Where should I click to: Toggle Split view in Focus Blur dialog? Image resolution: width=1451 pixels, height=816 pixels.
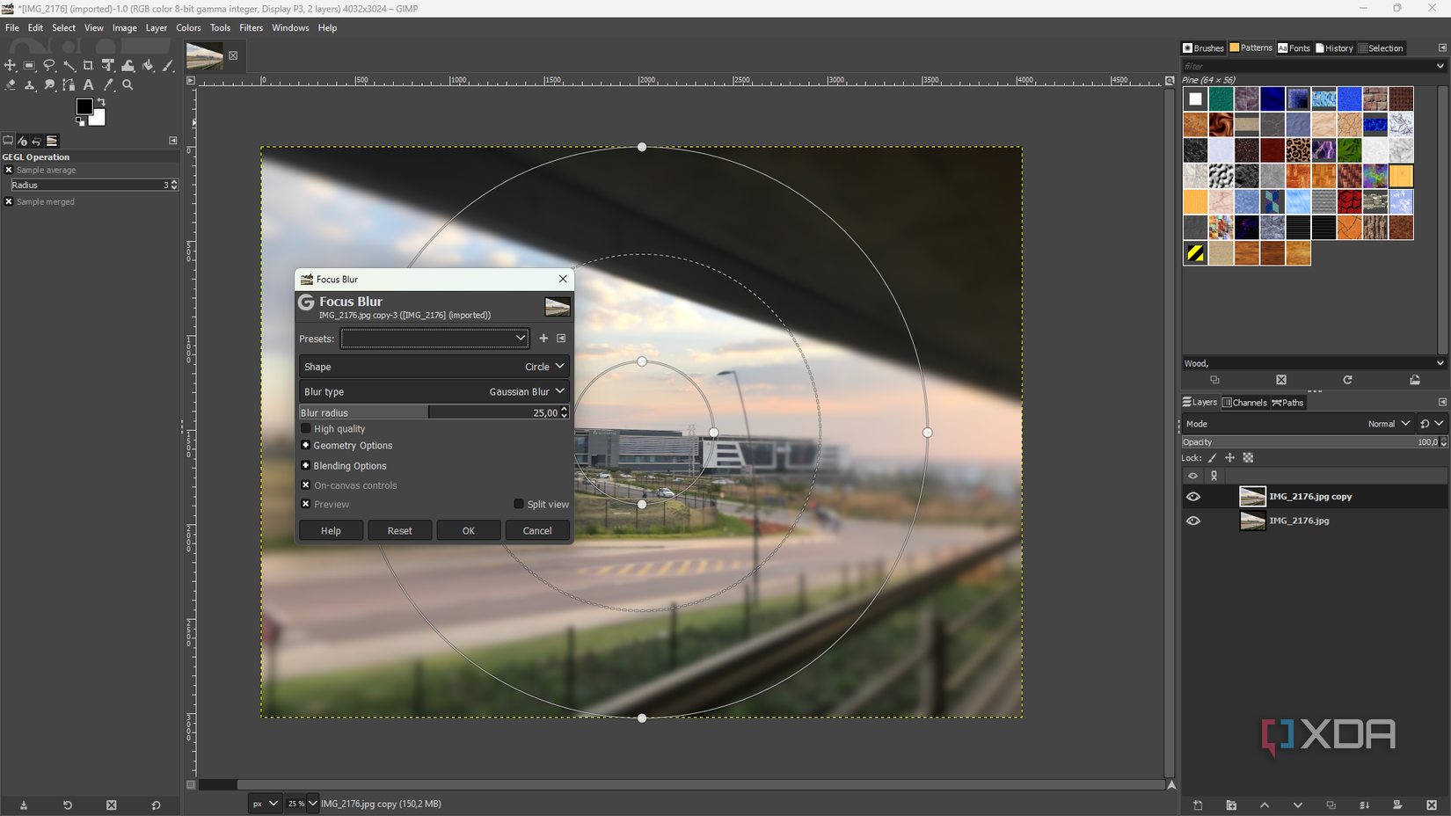tap(519, 504)
